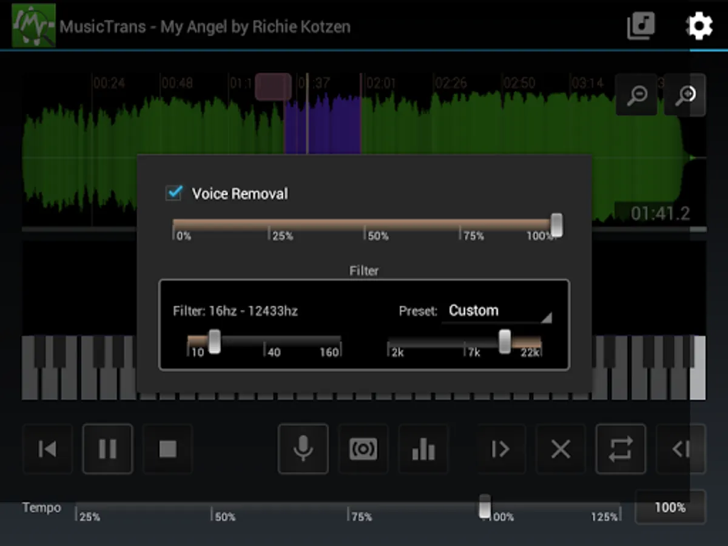Screen dimensions: 728x546
Task: Pause playback
Action: (107, 449)
